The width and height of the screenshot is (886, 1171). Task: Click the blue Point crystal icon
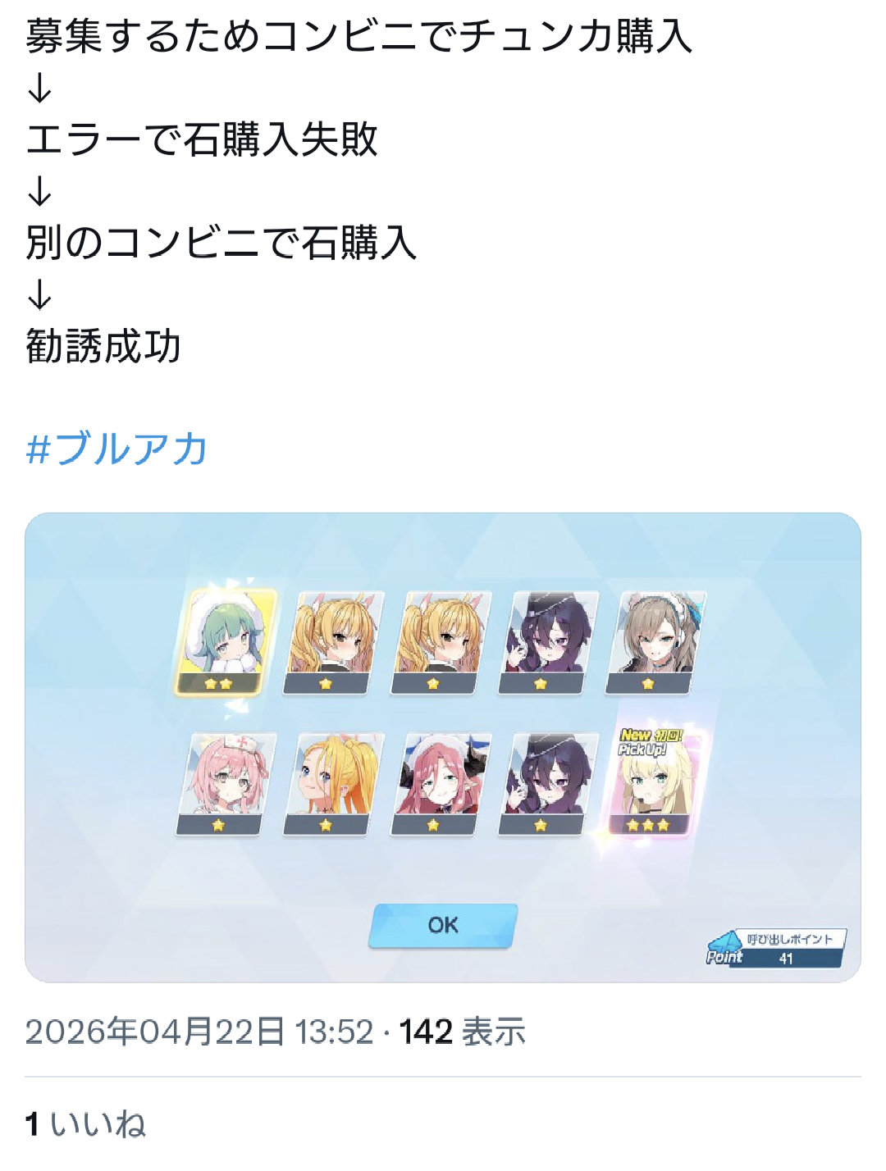(725, 948)
